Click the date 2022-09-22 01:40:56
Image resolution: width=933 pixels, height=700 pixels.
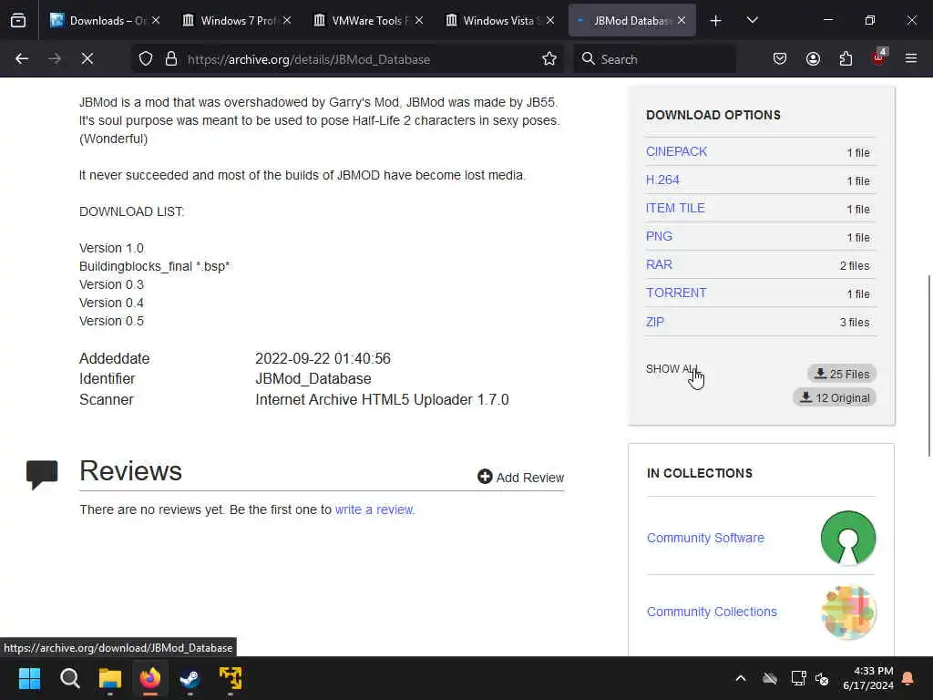tap(323, 358)
